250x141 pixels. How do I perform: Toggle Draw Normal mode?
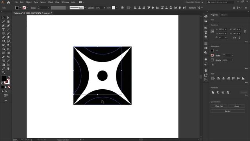[2, 91]
